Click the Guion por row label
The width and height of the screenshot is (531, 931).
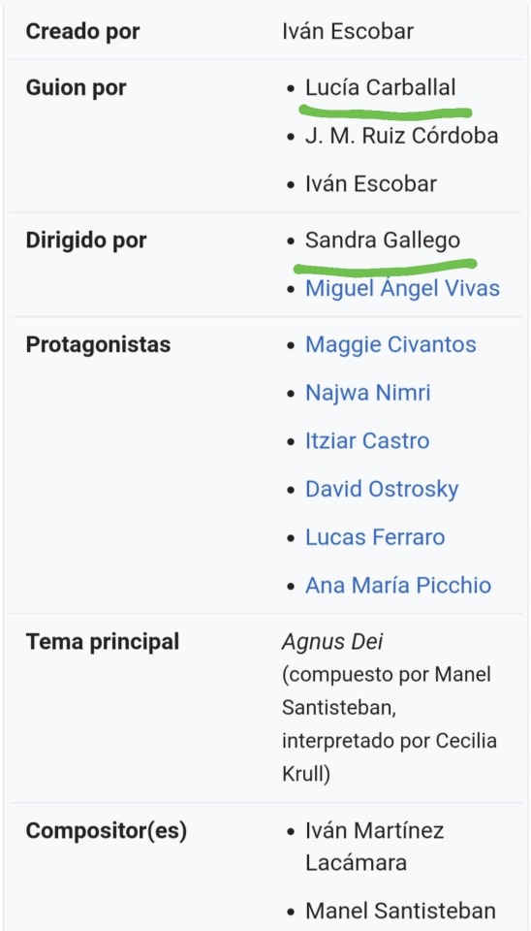76,88
